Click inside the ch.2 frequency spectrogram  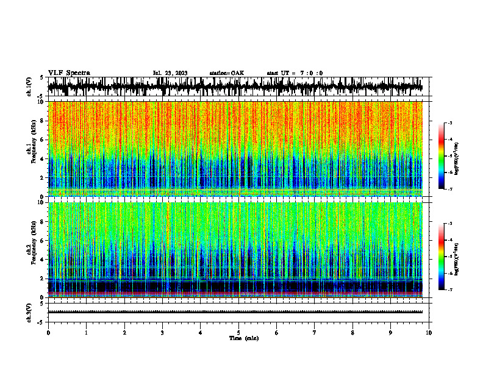pyautogui.click(x=235, y=250)
